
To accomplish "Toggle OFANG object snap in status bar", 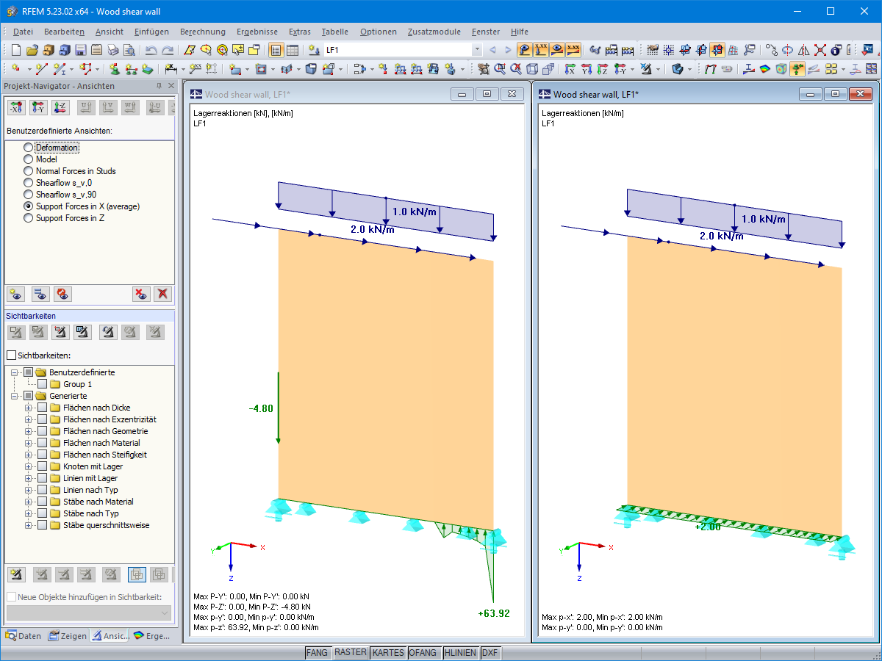I will [x=423, y=652].
